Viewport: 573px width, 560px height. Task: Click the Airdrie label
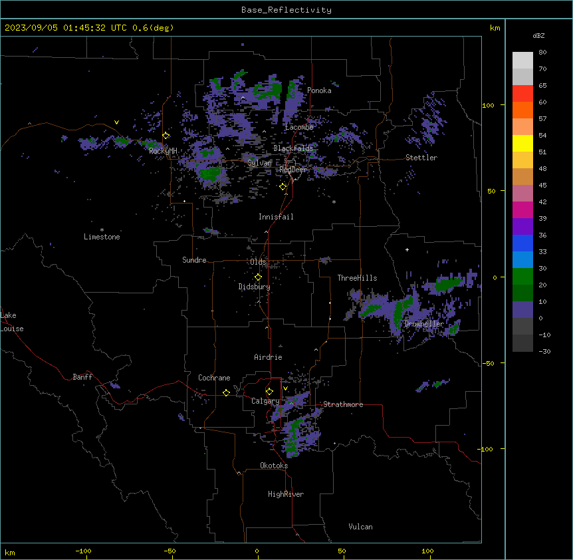pyautogui.click(x=268, y=357)
